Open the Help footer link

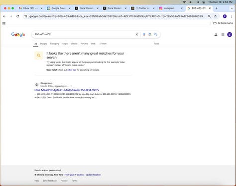pyautogui.click(x=37, y=181)
